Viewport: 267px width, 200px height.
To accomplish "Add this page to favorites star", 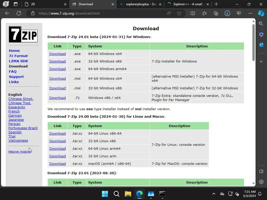I will [179, 13].
